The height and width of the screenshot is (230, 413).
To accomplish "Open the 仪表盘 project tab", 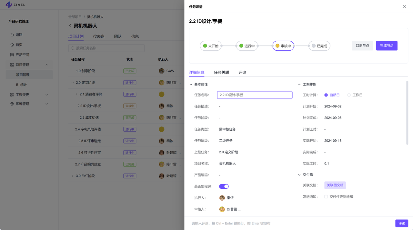I will click(99, 36).
